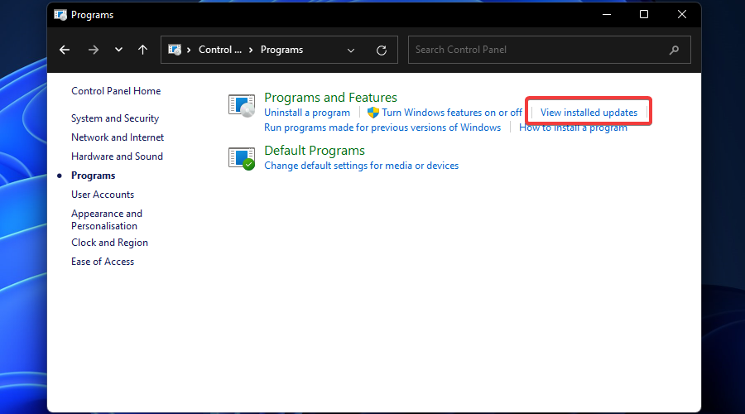Click the Programs window title bar icon

point(60,15)
